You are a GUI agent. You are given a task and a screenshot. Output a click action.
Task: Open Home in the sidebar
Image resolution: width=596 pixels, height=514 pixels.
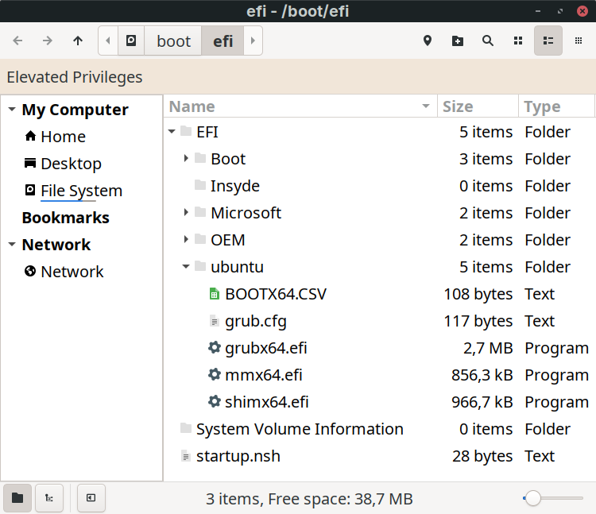(x=63, y=137)
